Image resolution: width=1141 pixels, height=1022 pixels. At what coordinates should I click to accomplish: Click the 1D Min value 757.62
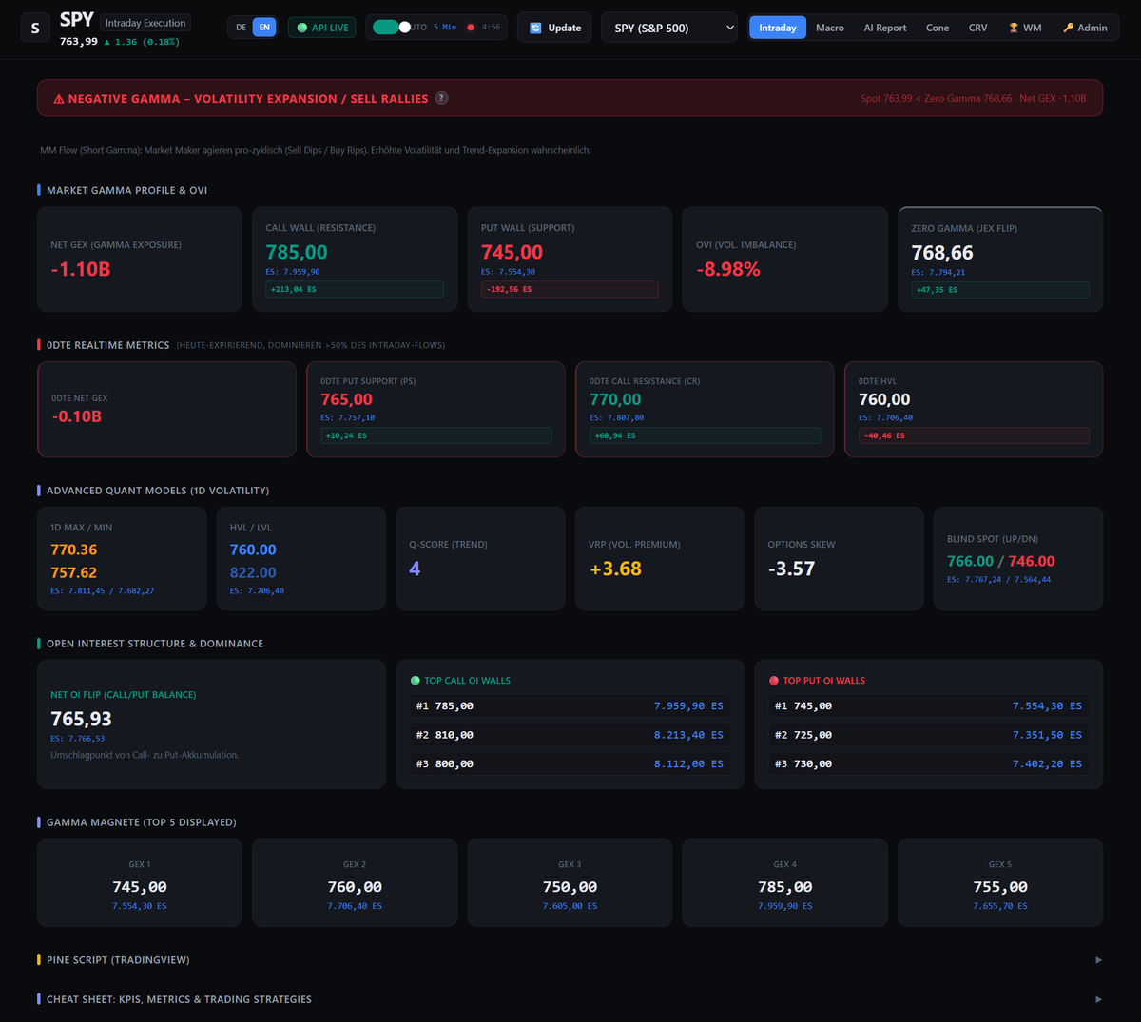click(74, 572)
